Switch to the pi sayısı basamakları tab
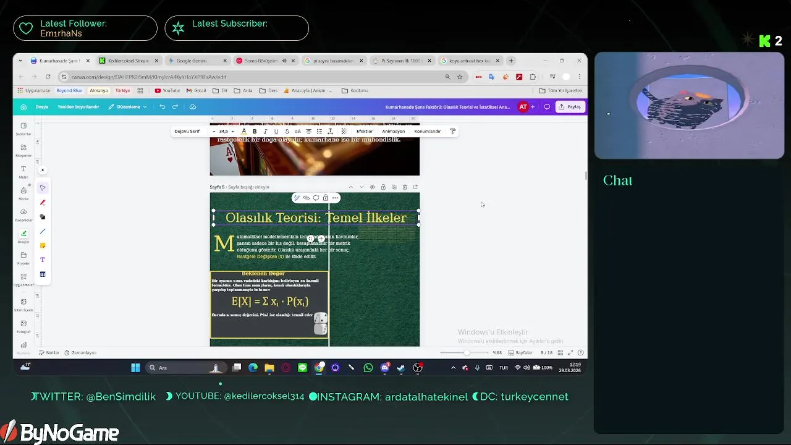 tap(334, 61)
